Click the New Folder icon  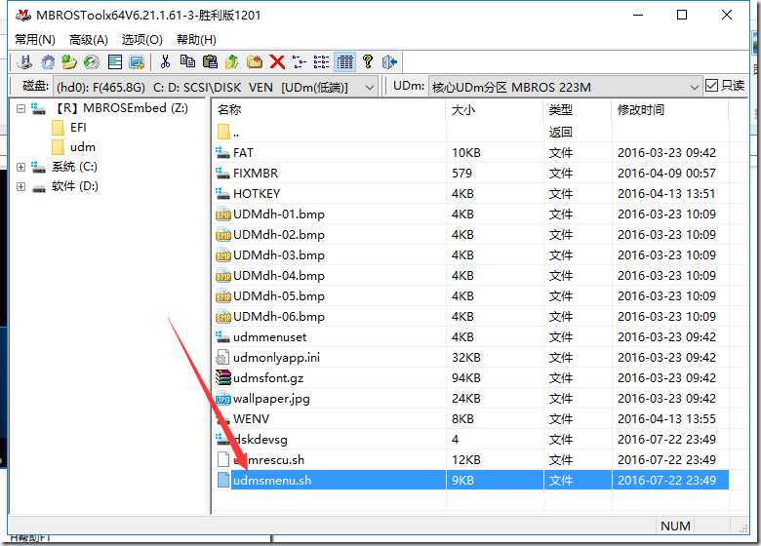pyautogui.click(x=255, y=61)
